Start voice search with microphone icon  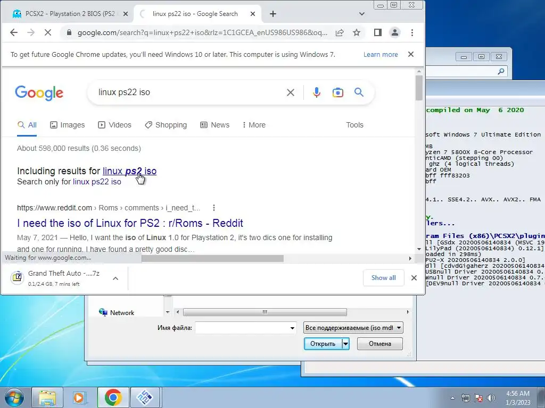[x=316, y=92]
